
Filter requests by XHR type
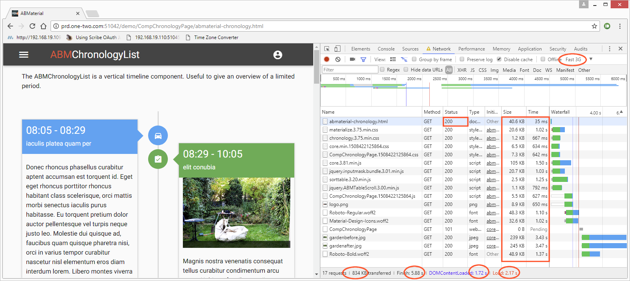click(462, 70)
